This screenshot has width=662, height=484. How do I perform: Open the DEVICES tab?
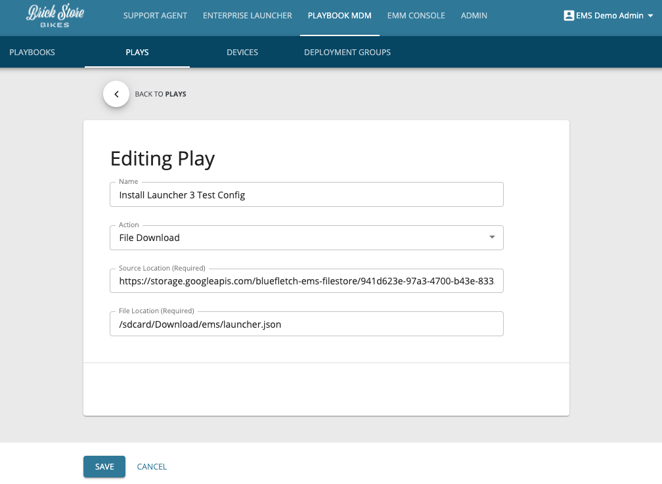pyautogui.click(x=242, y=51)
